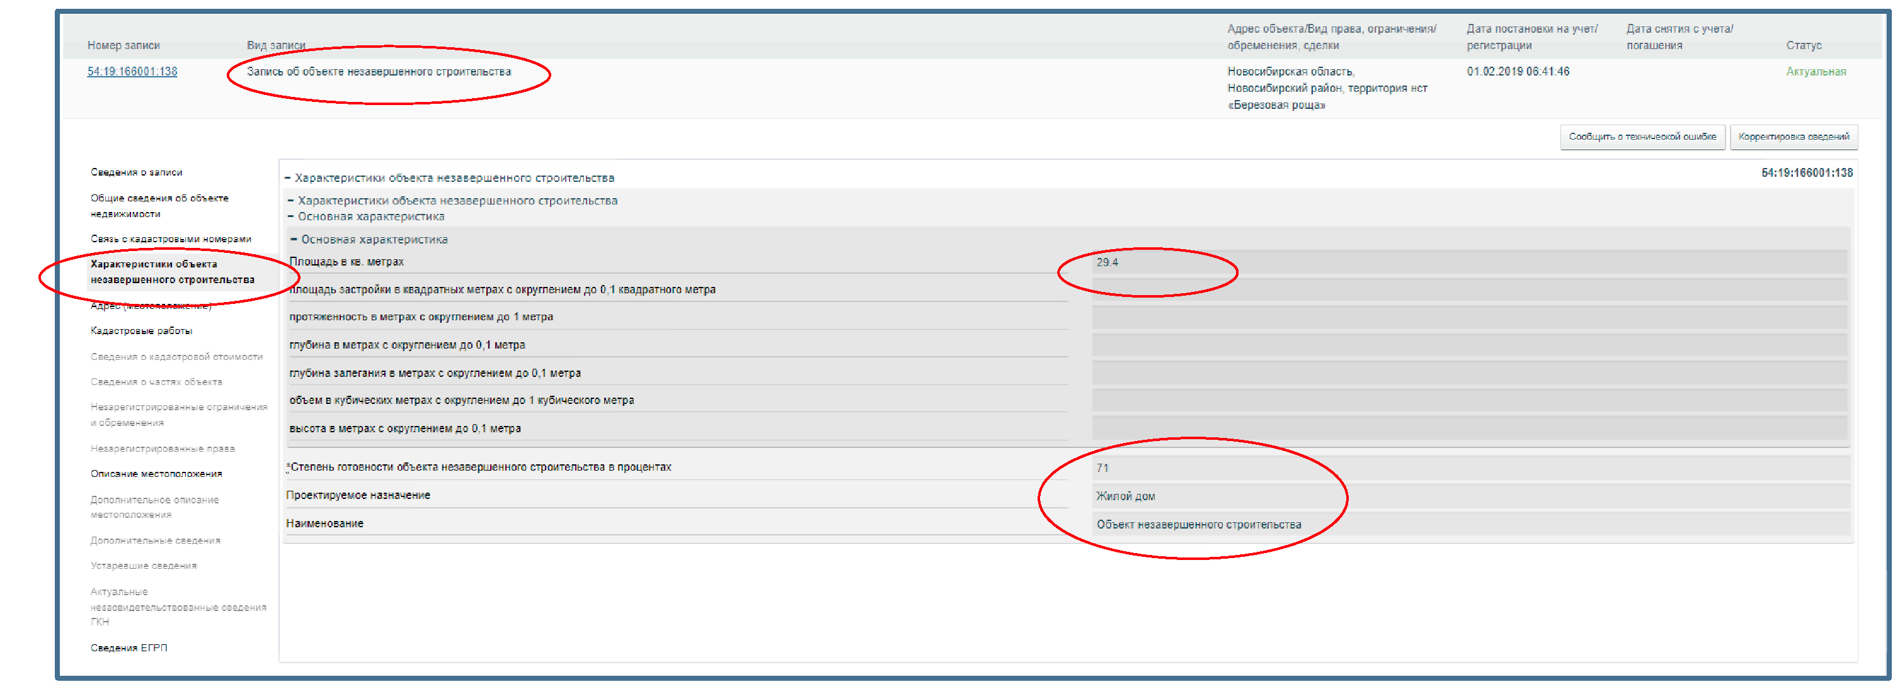Click 'Степень готовности' field with value 71
The image size is (1900, 694).
[x=1471, y=469]
